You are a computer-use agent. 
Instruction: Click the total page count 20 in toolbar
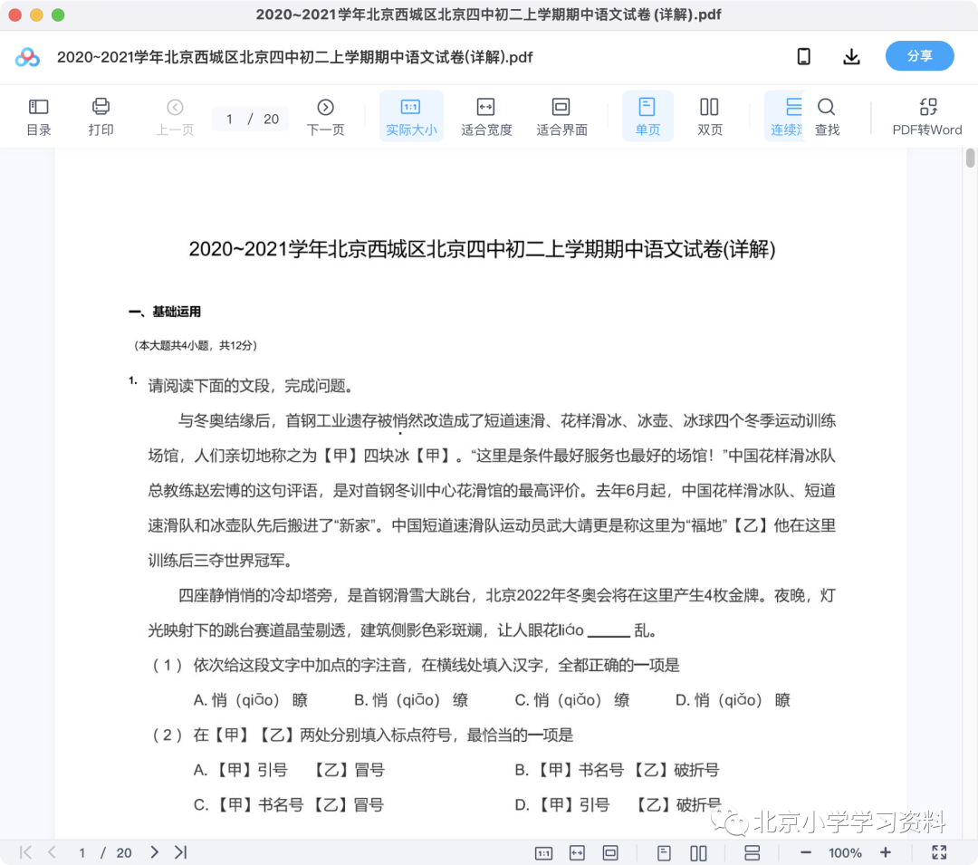[x=271, y=119]
